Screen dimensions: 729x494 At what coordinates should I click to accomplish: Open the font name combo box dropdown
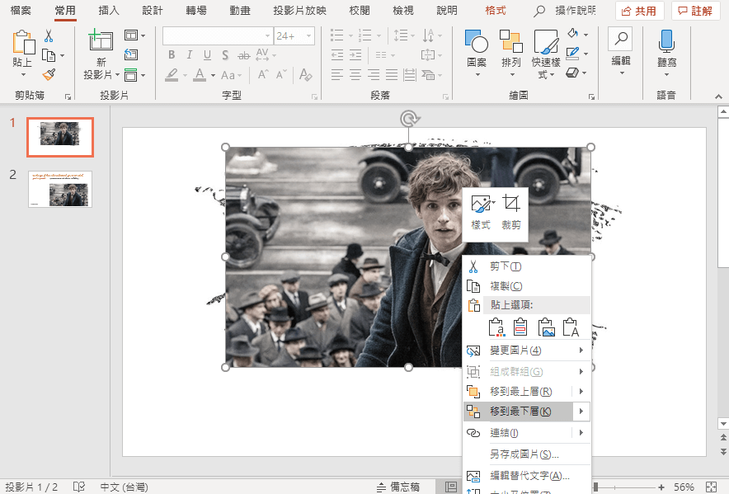(x=267, y=35)
